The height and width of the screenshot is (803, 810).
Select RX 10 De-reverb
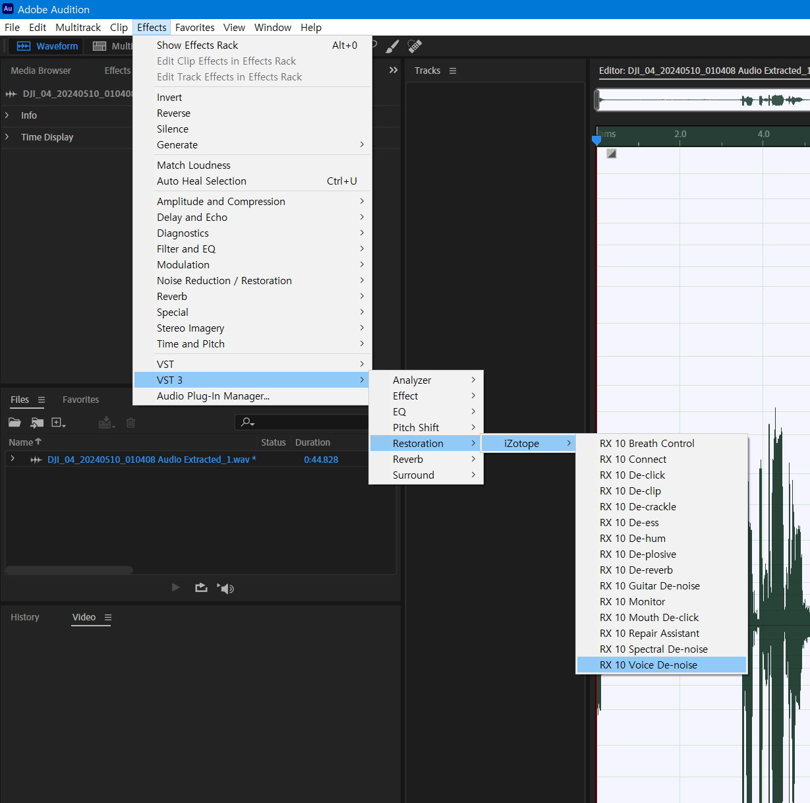662,570
